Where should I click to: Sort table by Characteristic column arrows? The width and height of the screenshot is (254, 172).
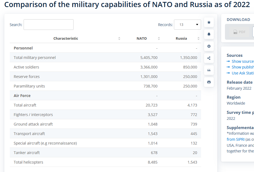point(119,39)
